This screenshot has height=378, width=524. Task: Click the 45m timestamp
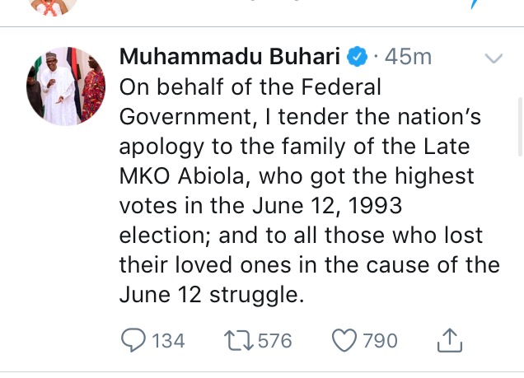tap(408, 58)
